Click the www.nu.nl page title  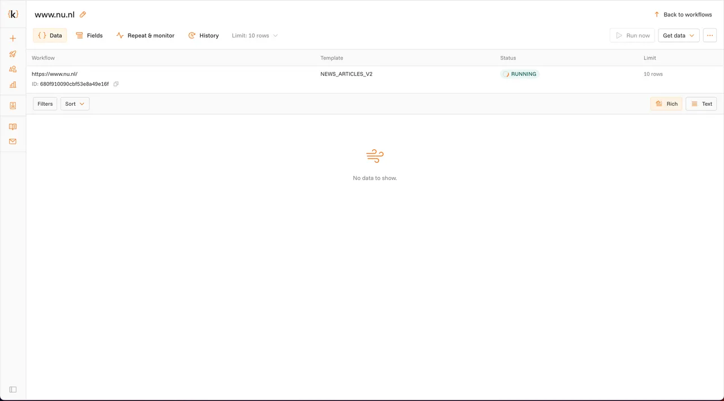[x=54, y=15]
